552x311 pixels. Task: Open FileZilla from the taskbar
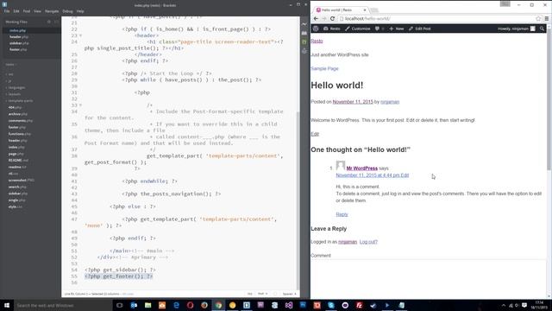[x=359, y=305]
